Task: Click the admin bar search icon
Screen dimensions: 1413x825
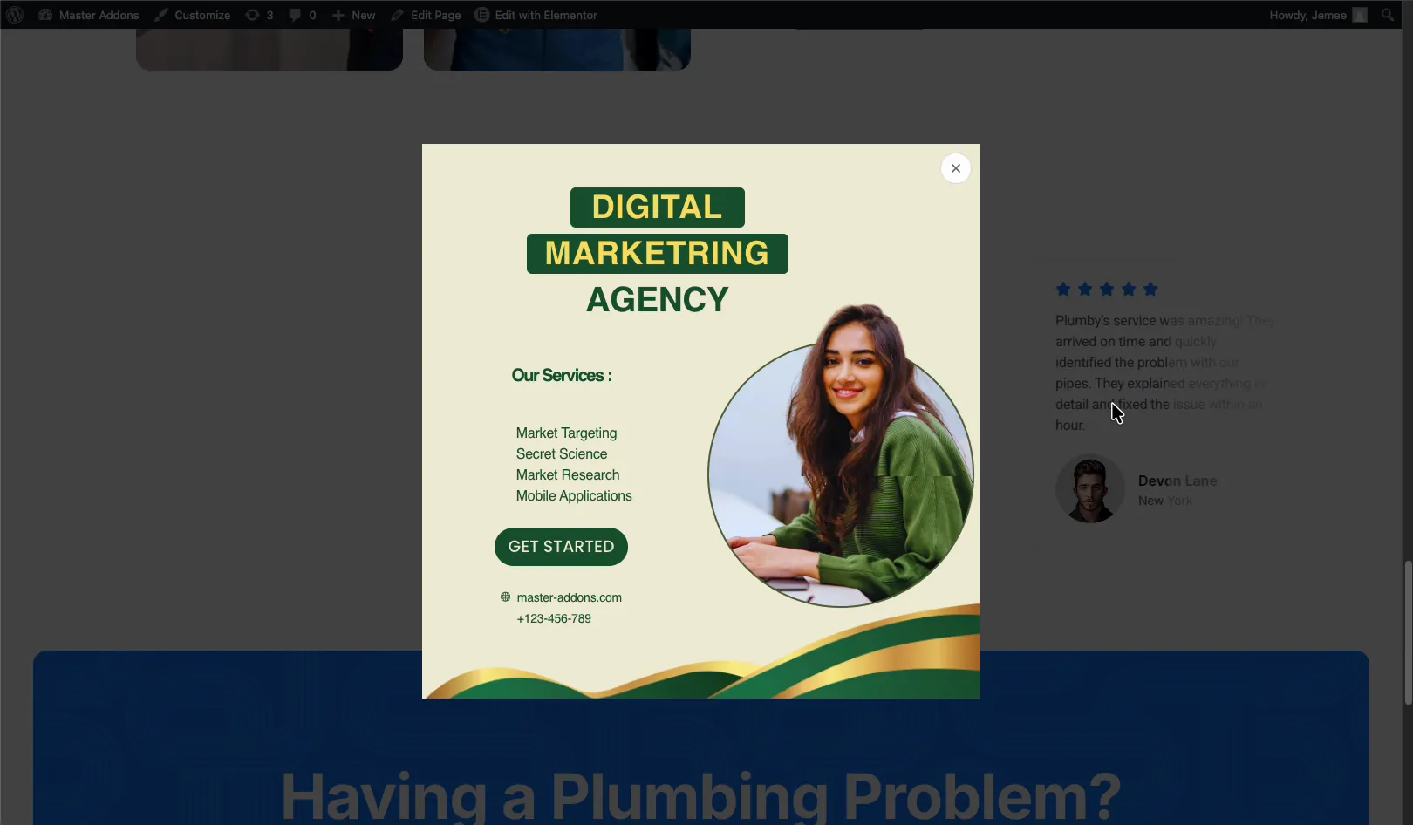Action: tap(1388, 15)
